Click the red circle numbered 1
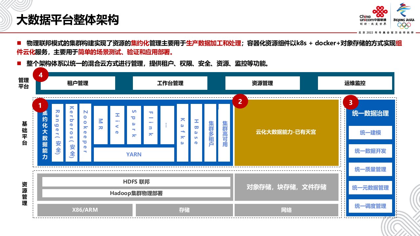 click(x=40, y=106)
